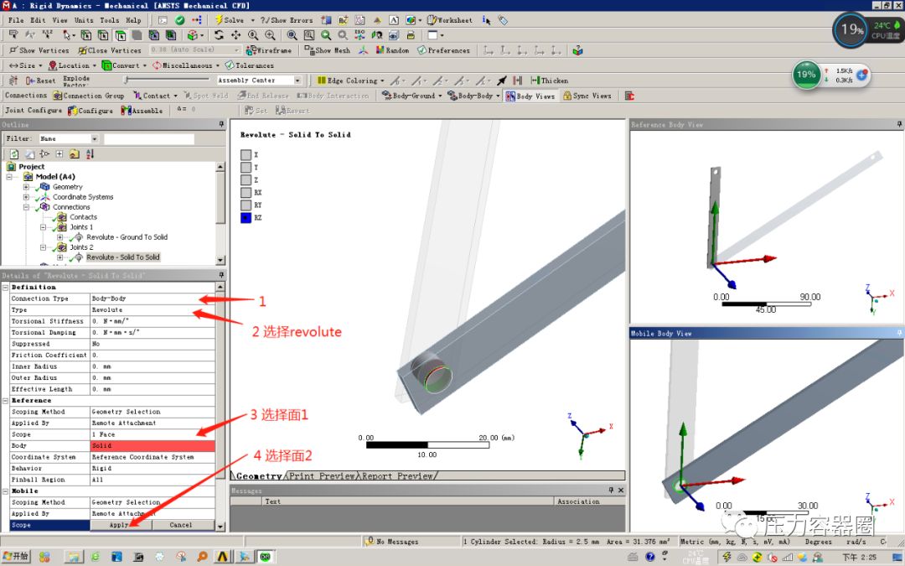Click the Show Mesh icon
The image size is (905, 566).
click(x=308, y=51)
